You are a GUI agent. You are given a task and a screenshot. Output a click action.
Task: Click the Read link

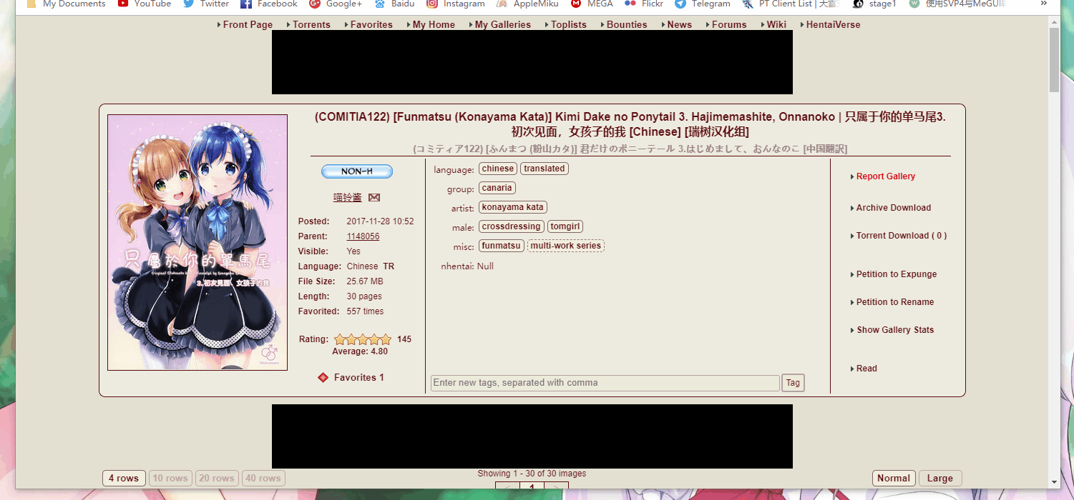pyautogui.click(x=866, y=369)
